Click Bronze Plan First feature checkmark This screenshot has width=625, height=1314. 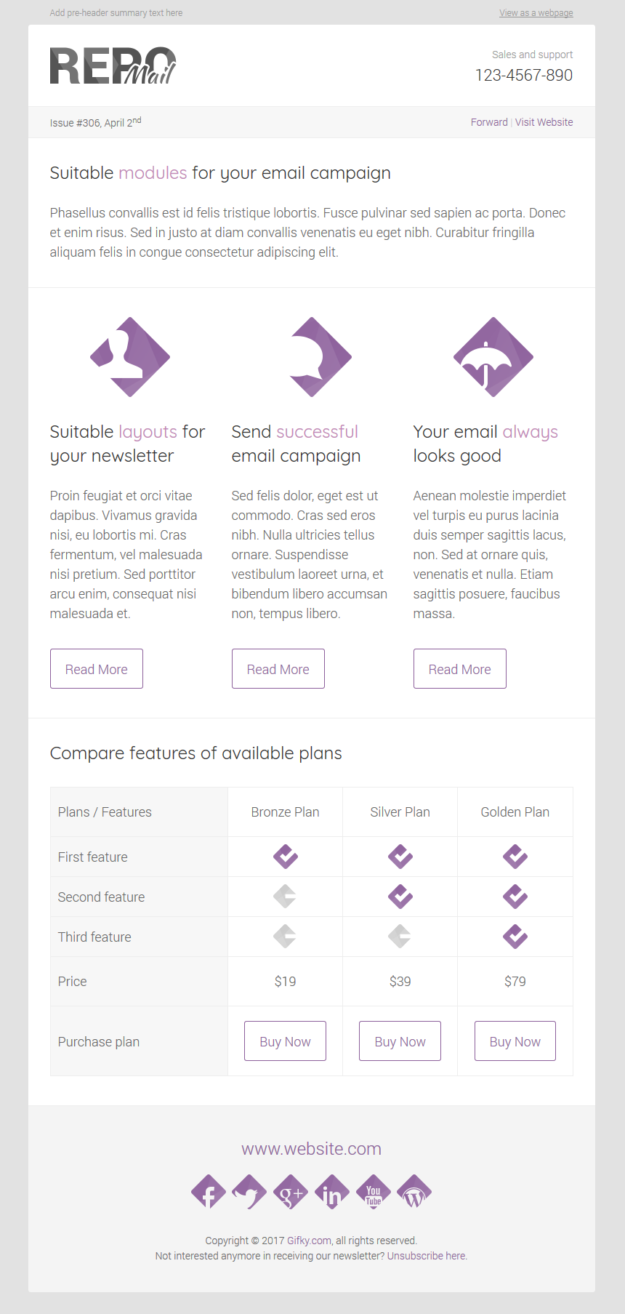[x=286, y=857]
